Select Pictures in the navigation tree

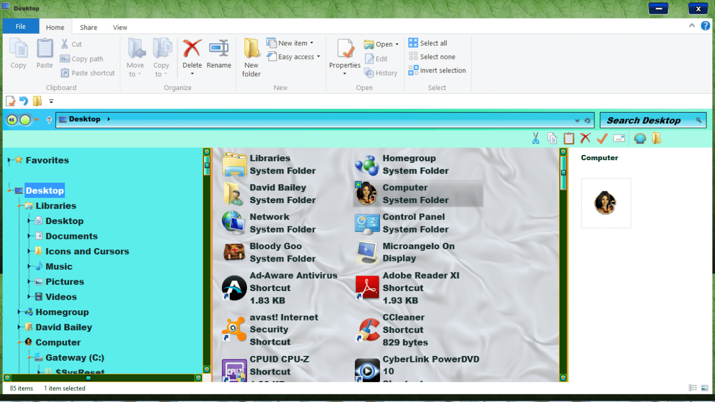coord(64,281)
